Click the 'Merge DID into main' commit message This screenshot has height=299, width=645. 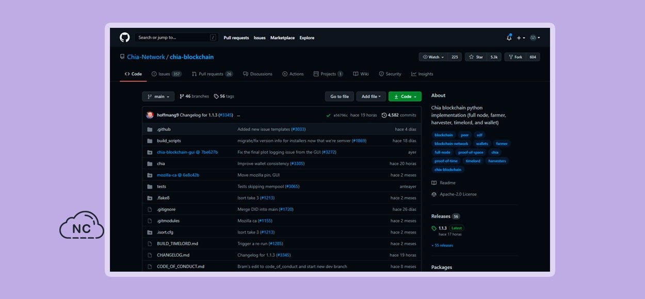[x=257, y=209]
